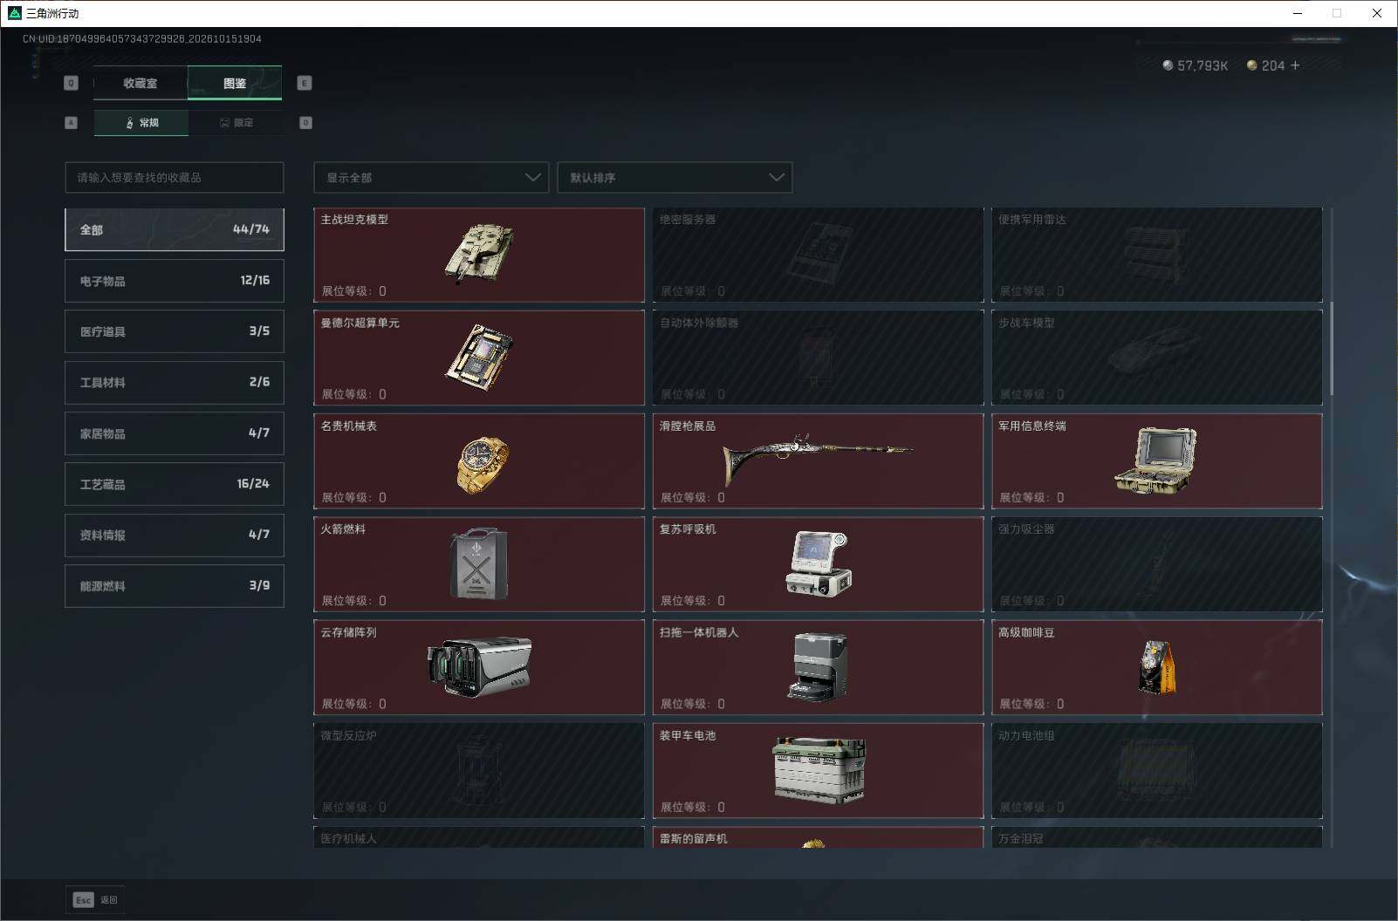Select the locked 自动体外除颤器 card
Viewport: 1398px width, 921px height.
[x=818, y=358]
